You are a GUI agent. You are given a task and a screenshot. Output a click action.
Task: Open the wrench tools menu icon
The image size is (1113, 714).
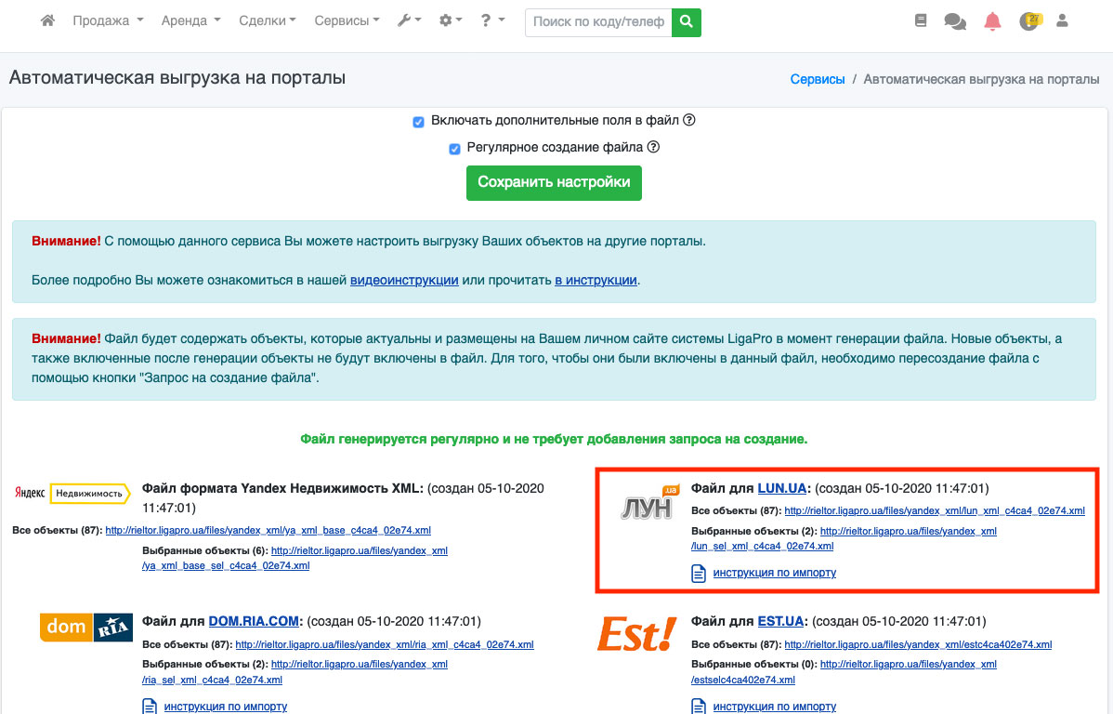tap(409, 20)
